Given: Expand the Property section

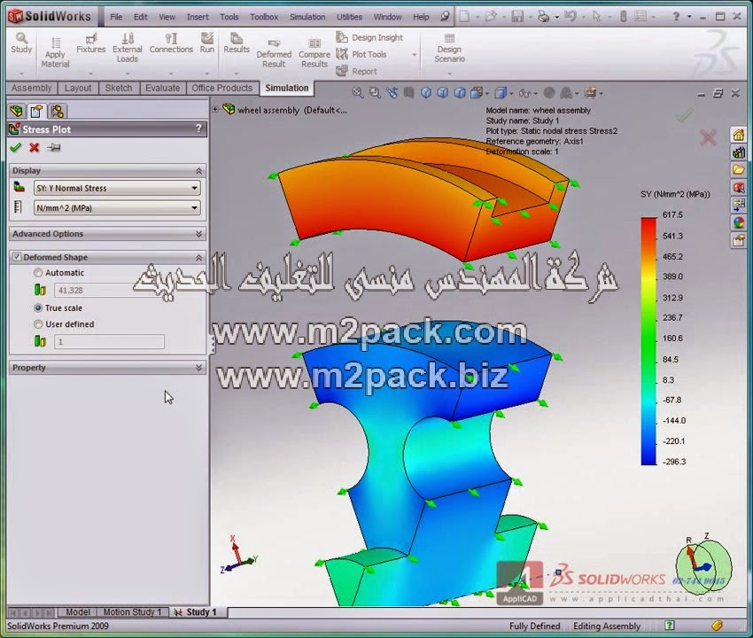Looking at the screenshot, I should (x=198, y=368).
